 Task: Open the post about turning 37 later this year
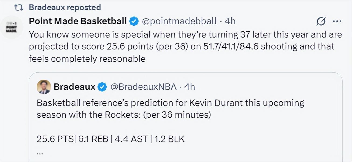pyautogui.click(x=185, y=47)
